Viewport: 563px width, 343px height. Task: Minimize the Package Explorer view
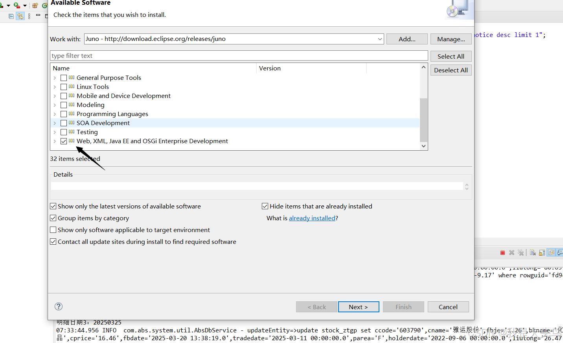pyautogui.click(x=38, y=15)
